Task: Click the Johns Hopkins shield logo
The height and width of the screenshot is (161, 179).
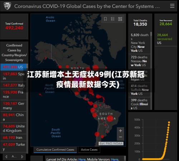Action: tap(7, 6)
